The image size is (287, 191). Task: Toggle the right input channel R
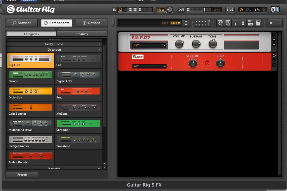pos(124,10)
